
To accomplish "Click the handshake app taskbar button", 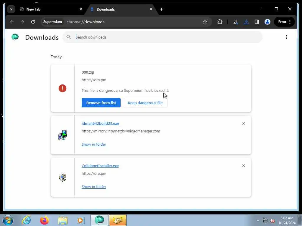I will (118, 220).
